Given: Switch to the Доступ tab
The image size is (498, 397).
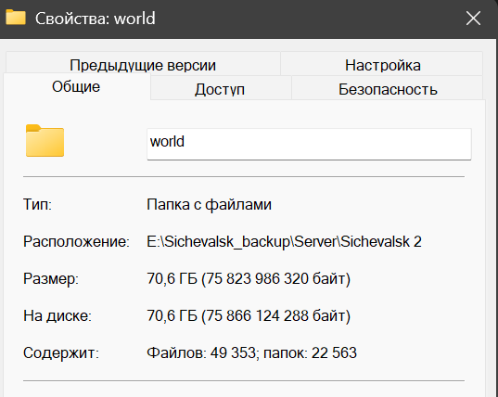Looking at the screenshot, I should tap(220, 89).
